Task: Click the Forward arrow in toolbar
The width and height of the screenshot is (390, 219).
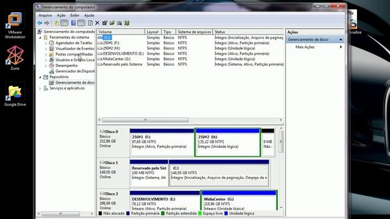Action: 47,23
